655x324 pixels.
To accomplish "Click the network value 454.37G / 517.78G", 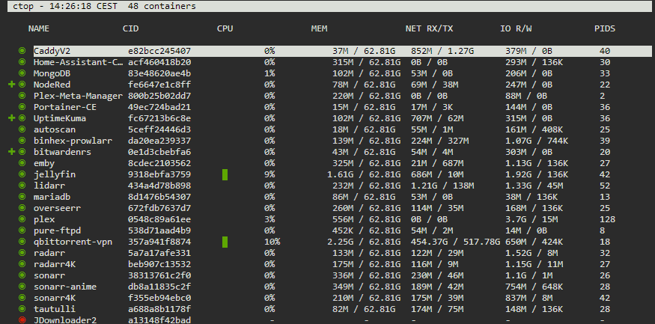I will 455,242.
